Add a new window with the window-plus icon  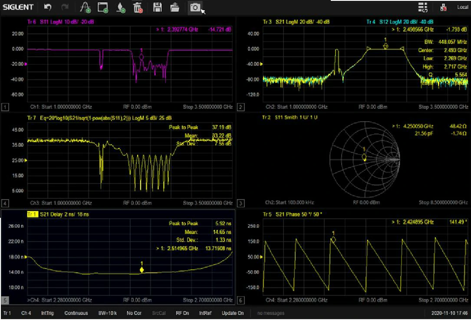103,7
